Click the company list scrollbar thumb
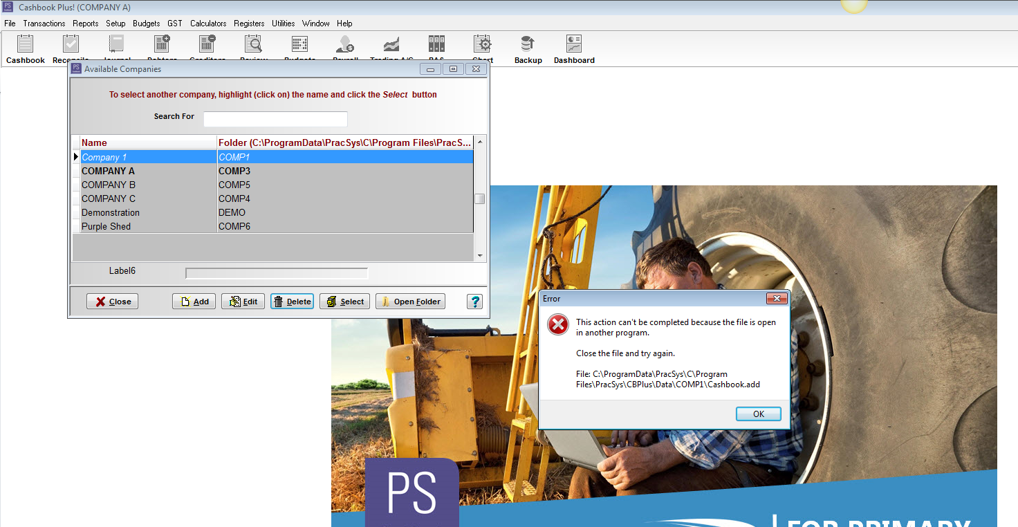The image size is (1018, 527). pos(480,199)
